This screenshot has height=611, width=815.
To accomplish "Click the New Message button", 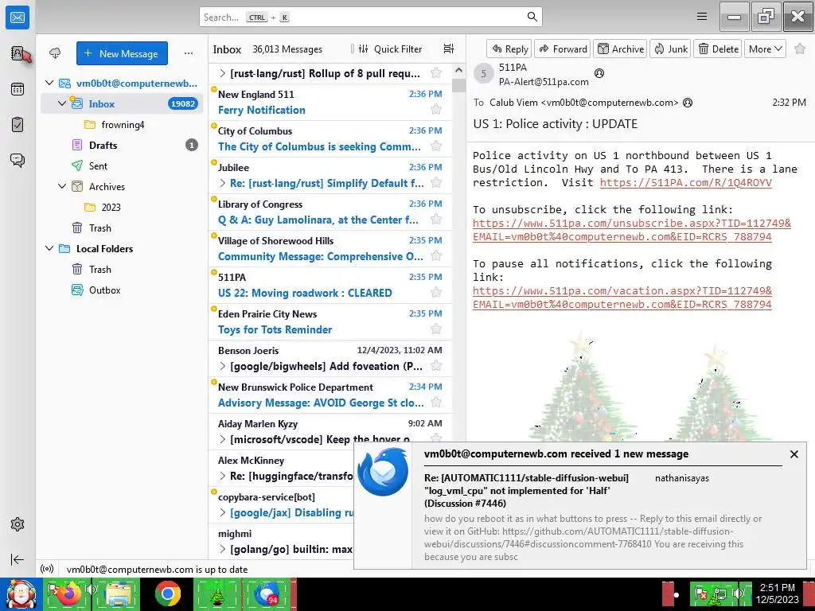I will click(x=122, y=53).
